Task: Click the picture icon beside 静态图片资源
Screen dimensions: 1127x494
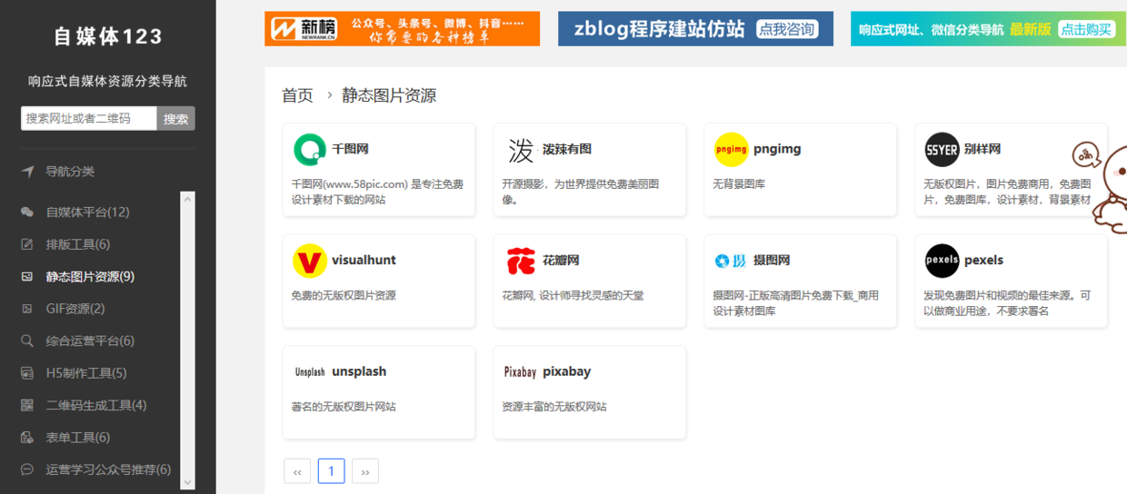Action: coord(27,277)
